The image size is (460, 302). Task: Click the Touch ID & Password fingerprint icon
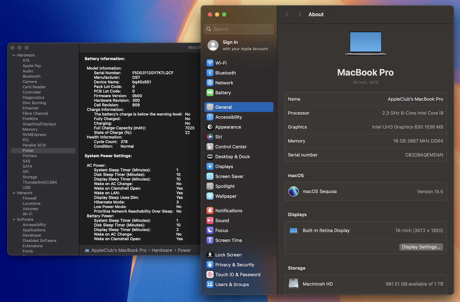click(x=210, y=274)
